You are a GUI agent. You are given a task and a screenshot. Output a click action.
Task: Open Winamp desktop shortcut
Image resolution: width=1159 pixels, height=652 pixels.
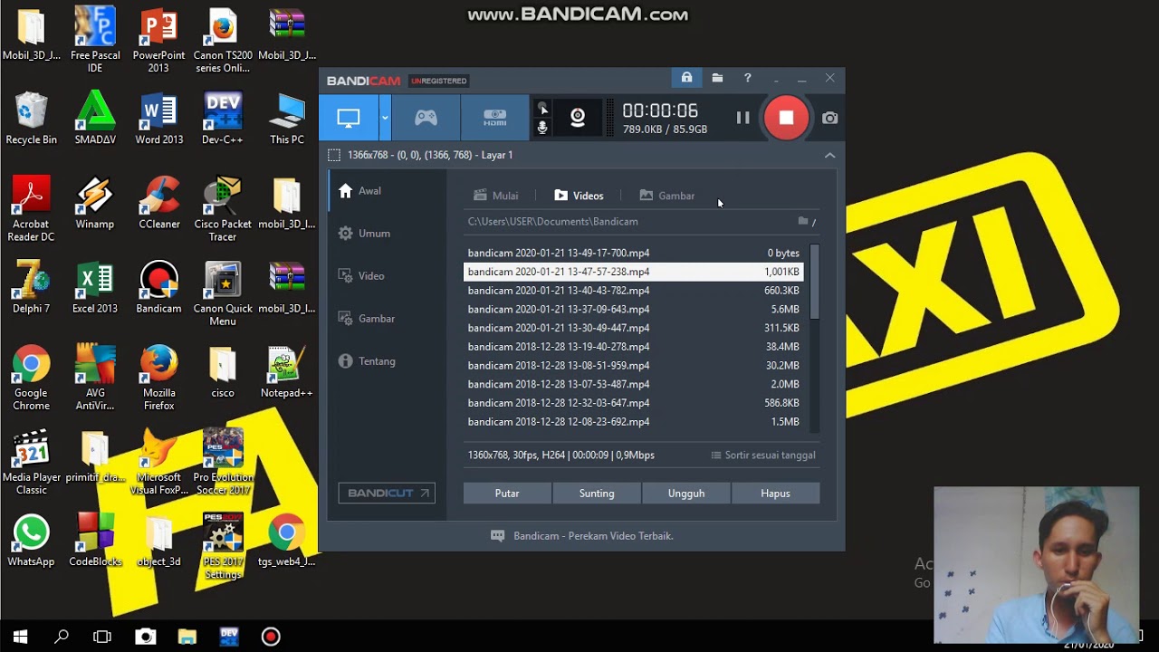point(95,203)
